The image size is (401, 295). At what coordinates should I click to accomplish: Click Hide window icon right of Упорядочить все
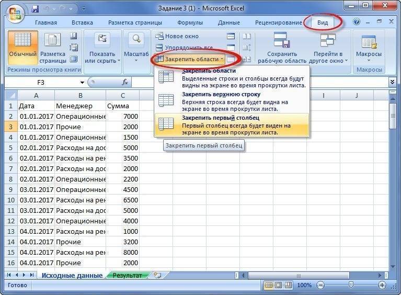point(231,48)
